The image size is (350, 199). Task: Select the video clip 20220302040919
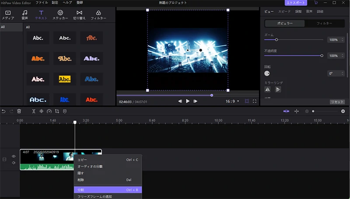(61, 160)
